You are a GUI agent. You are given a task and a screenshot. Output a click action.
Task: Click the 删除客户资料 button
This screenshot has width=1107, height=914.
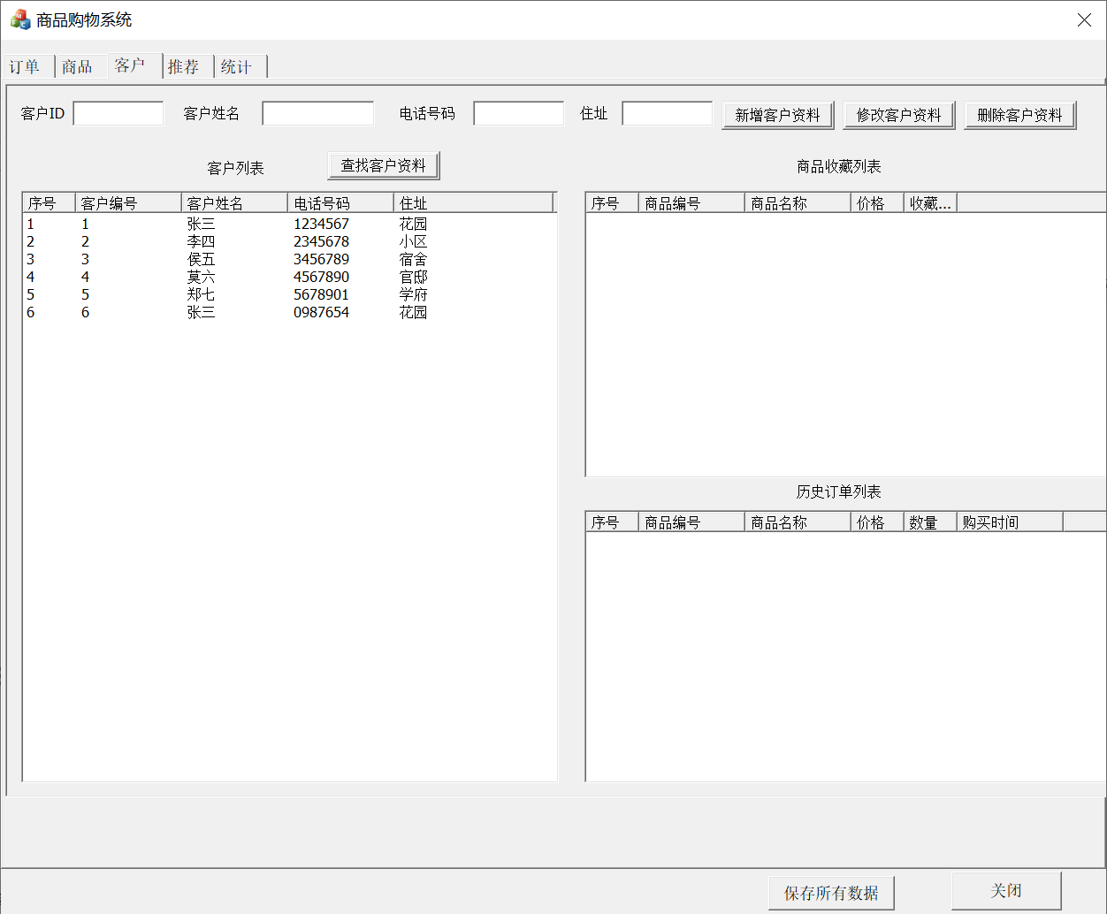click(1020, 115)
